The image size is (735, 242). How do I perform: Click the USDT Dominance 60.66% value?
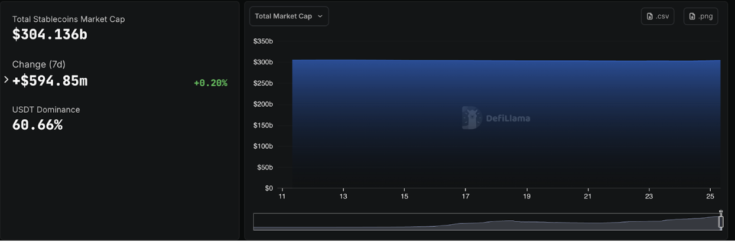(x=37, y=125)
